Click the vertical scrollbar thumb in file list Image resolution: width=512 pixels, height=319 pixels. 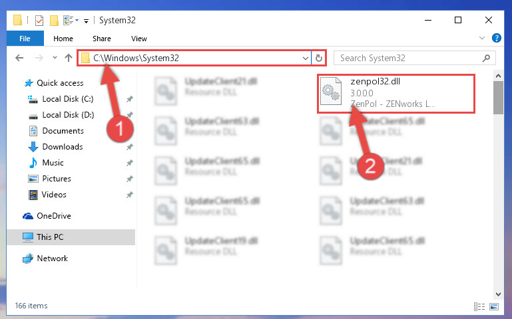coord(498,98)
